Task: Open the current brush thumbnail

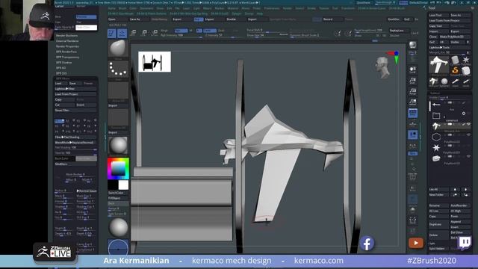Action: [x=118, y=49]
